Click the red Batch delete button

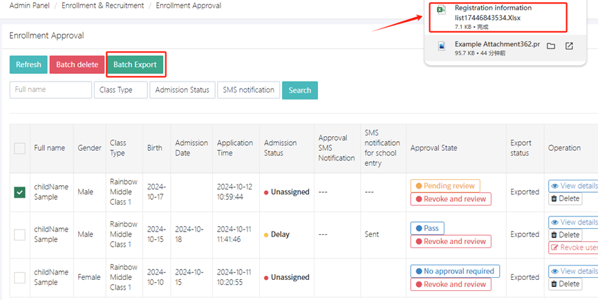pyautogui.click(x=77, y=65)
